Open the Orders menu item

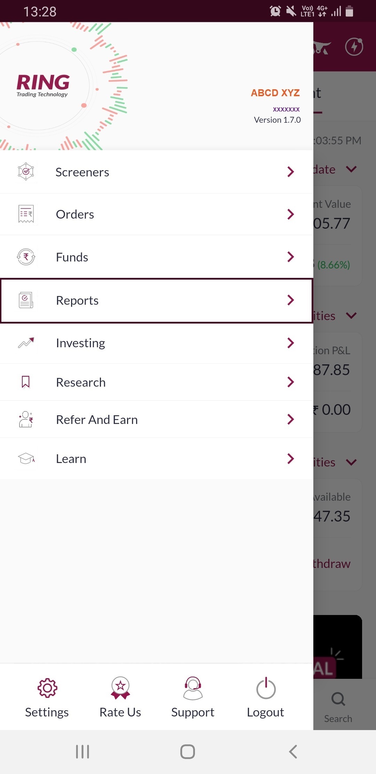point(75,214)
